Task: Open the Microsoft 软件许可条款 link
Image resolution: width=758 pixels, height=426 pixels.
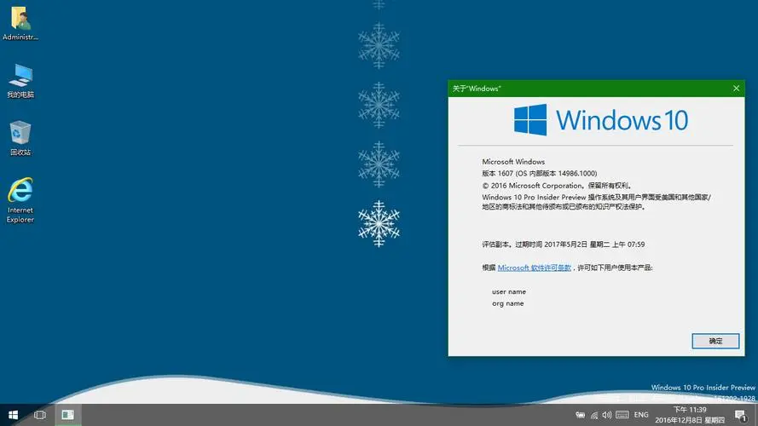Action: [534, 268]
